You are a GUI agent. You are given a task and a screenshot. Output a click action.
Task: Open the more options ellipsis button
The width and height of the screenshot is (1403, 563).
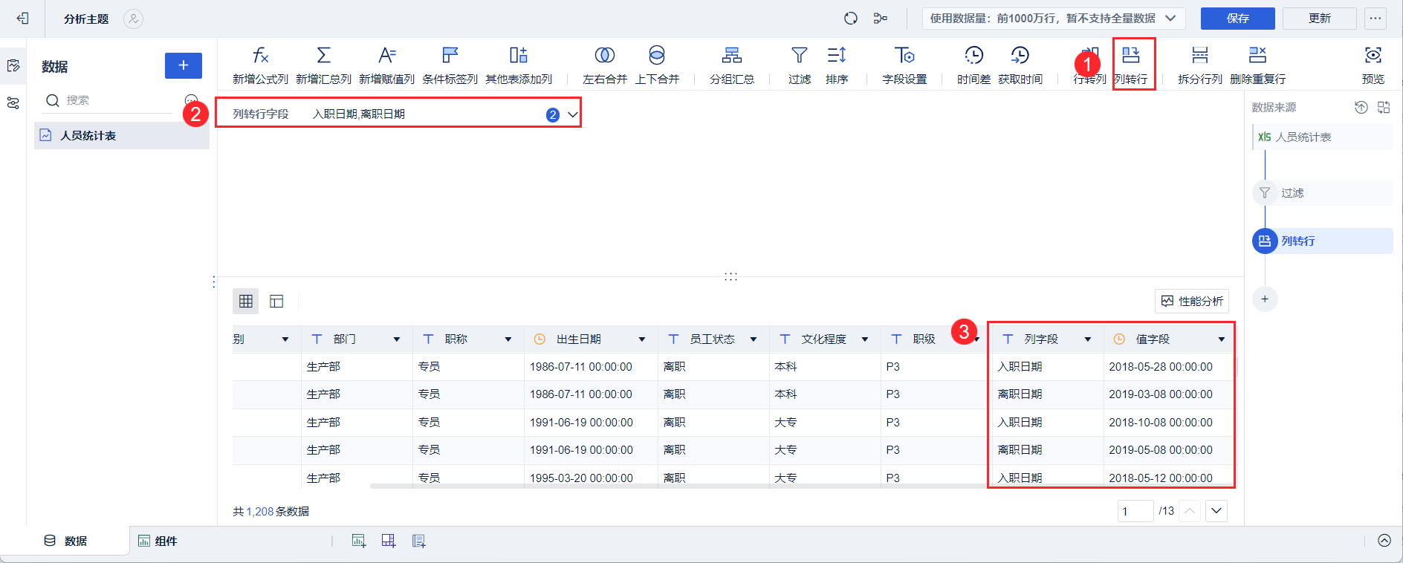tap(1376, 19)
